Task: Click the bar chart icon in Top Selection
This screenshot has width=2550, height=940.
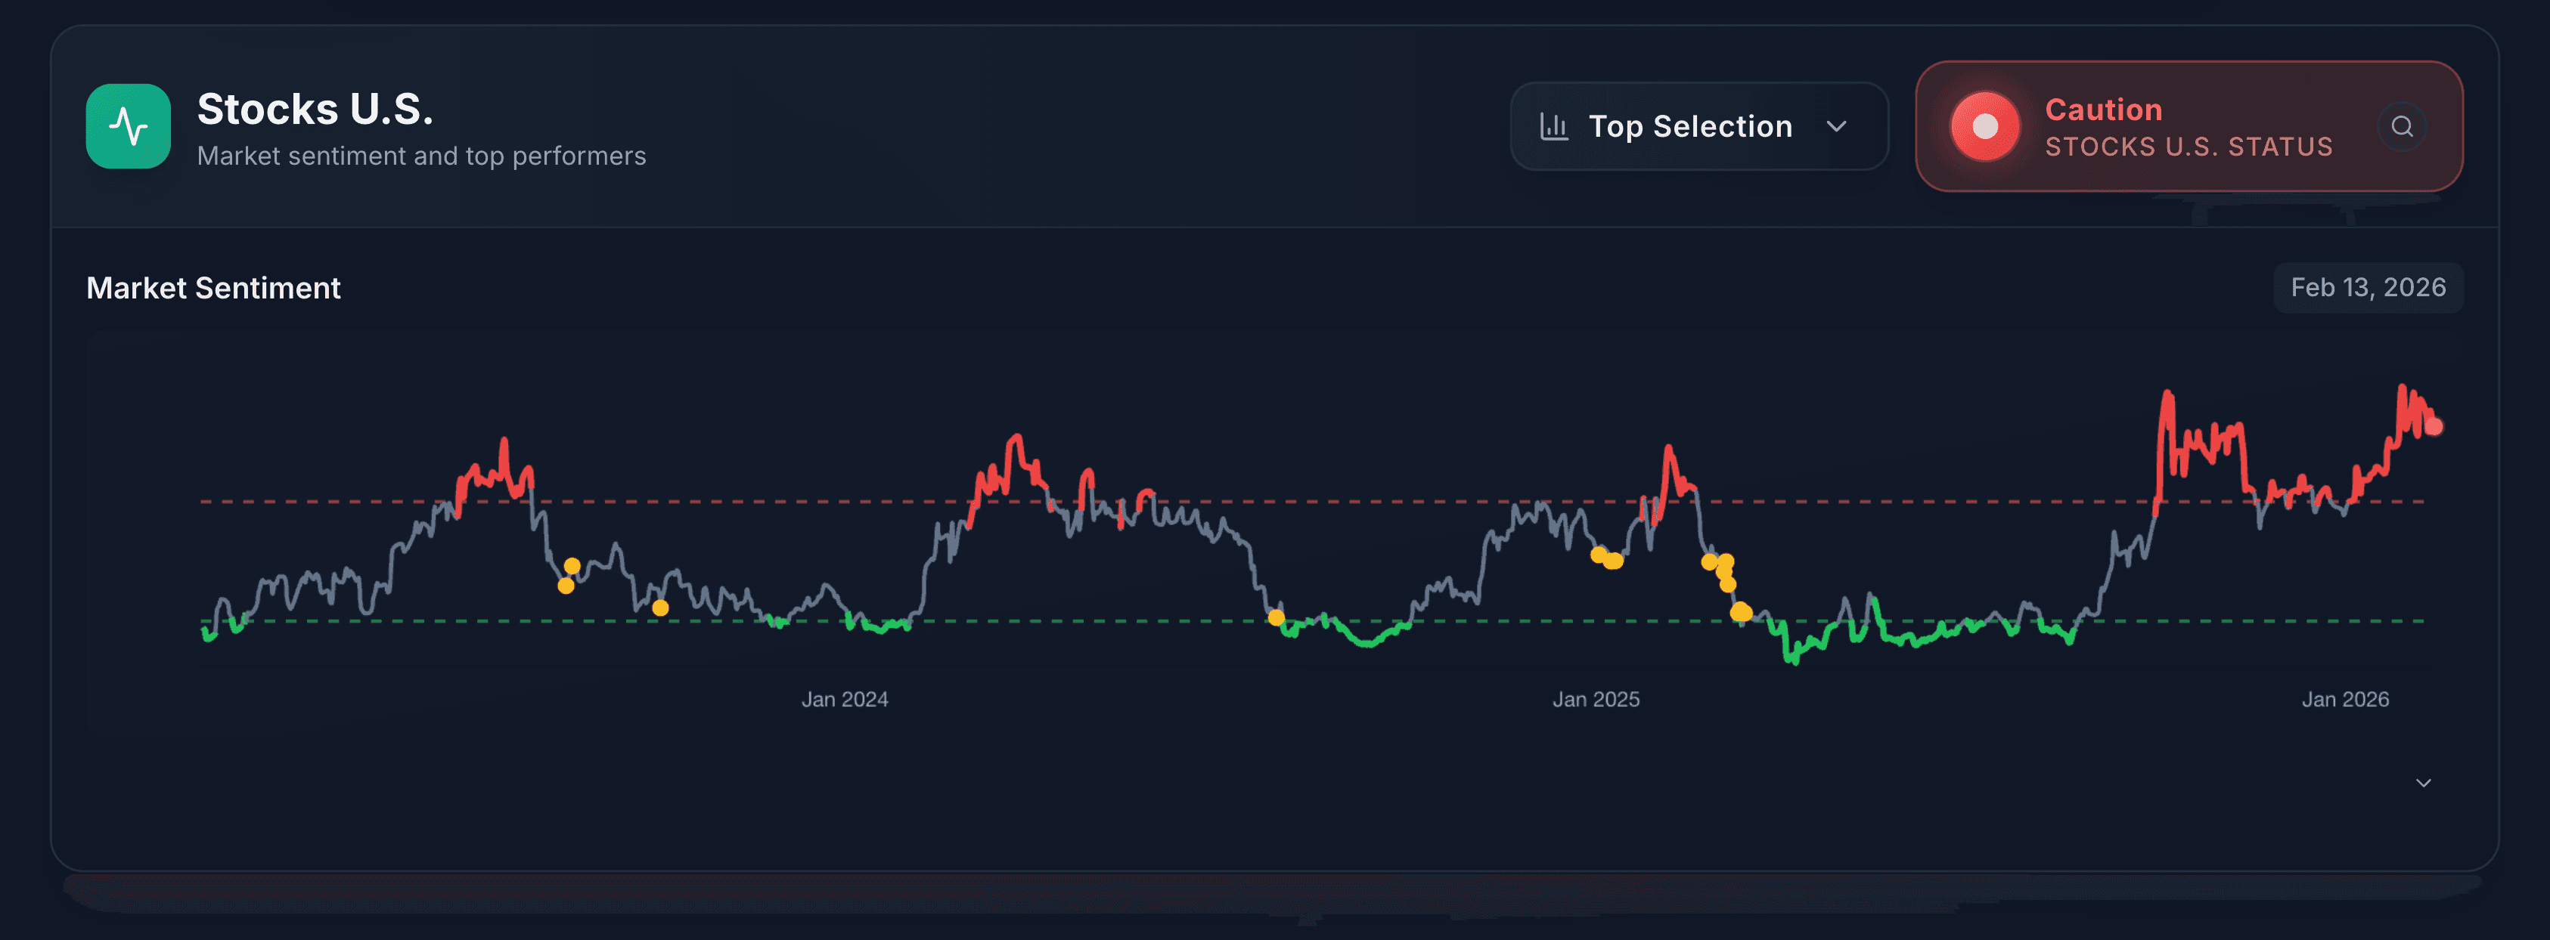Action: click(x=1554, y=127)
